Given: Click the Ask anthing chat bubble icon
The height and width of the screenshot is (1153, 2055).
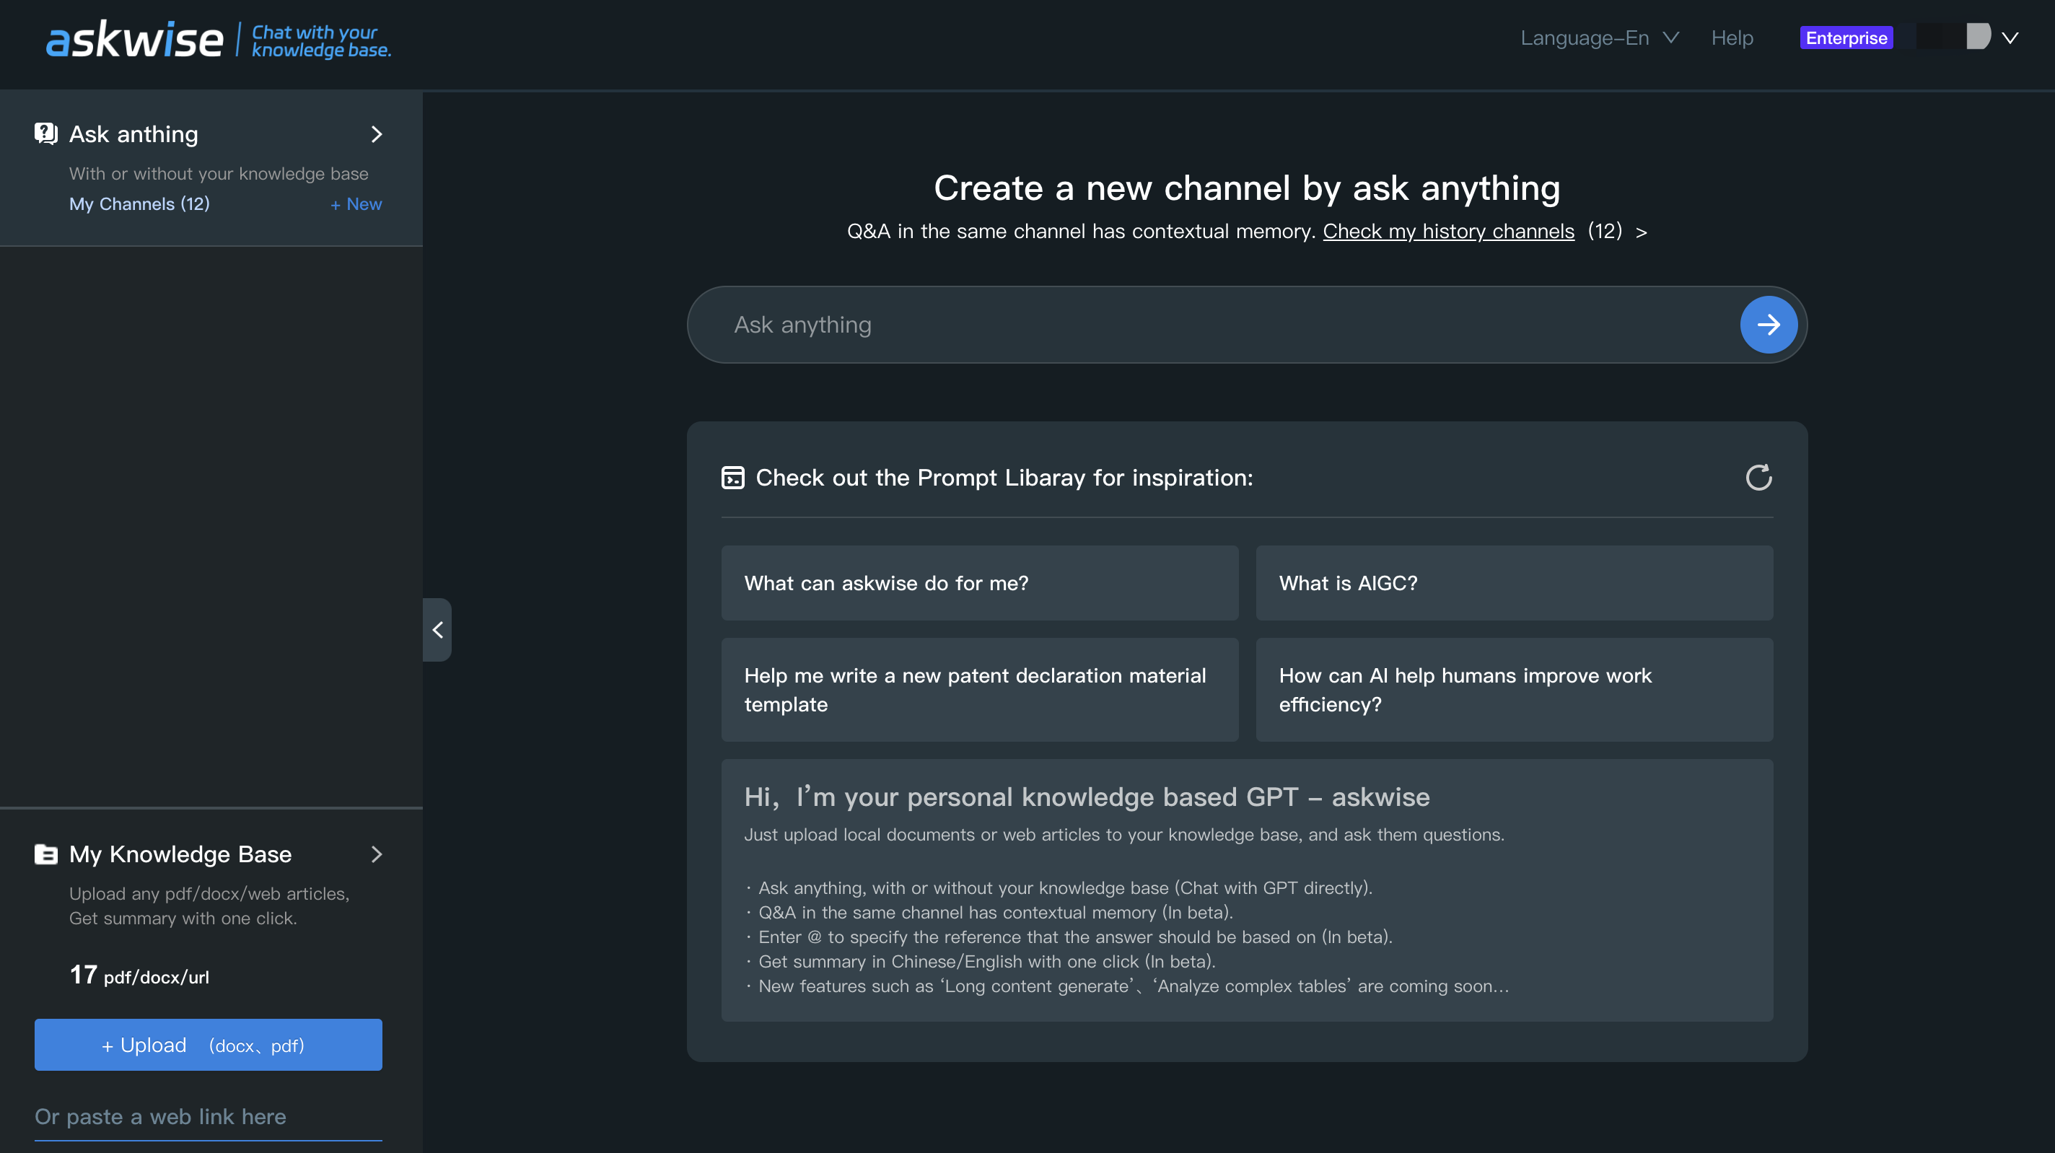Looking at the screenshot, I should click(46, 133).
